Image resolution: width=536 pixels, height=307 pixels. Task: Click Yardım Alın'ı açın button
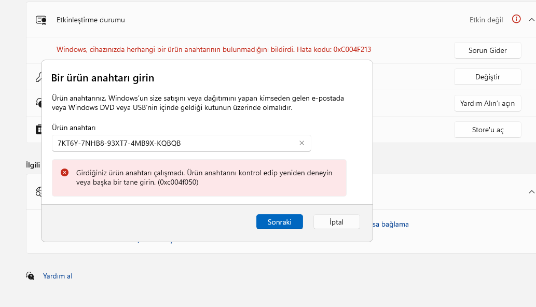pos(487,103)
